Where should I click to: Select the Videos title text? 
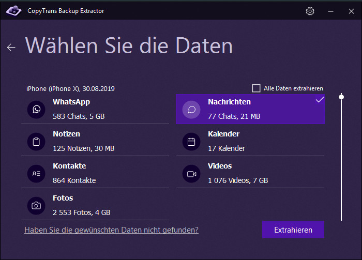point(220,166)
